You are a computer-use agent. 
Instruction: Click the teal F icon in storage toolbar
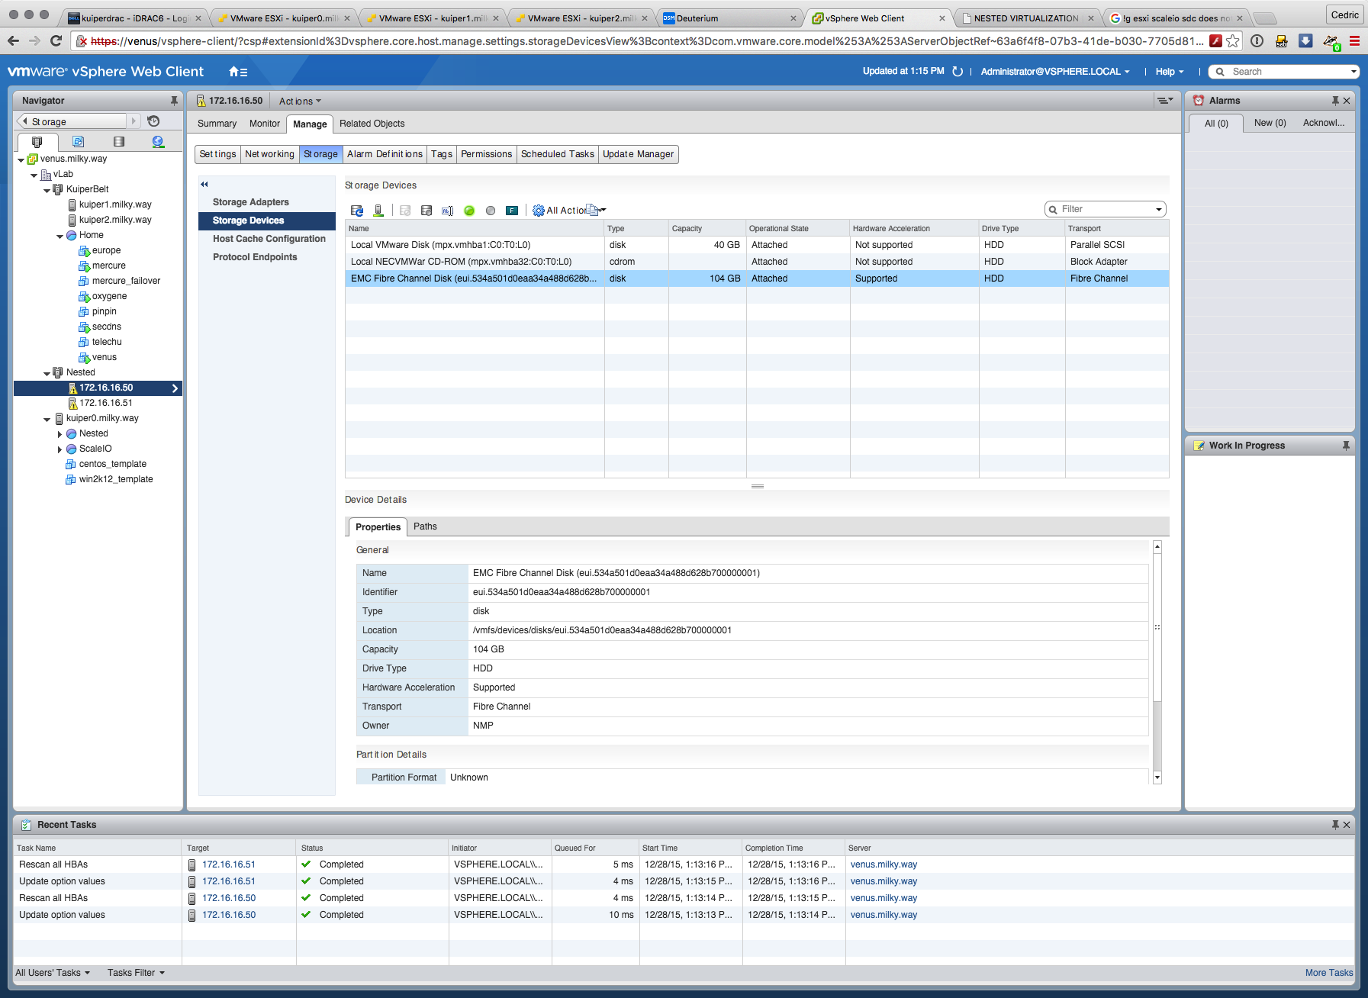pos(512,211)
